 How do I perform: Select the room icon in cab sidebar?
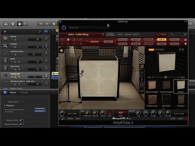142,85
